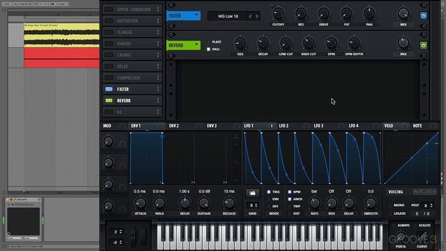
Task: Enable the Flanger effect toggle
Action: [109, 32]
